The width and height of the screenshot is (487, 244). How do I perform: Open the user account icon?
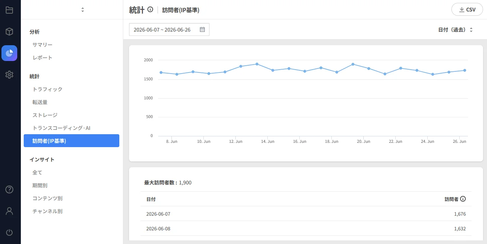pyautogui.click(x=9, y=211)
